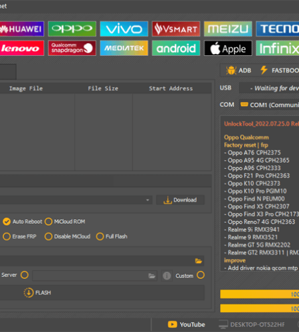Launch ADB mode with bug icon
Image resolution: width=299 pixels, height=332 pixels.
[x=239, y=70]
